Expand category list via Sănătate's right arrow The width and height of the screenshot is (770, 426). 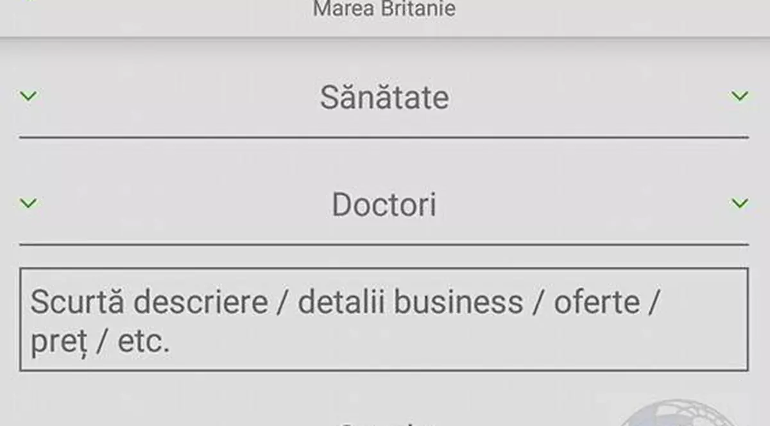739,97
